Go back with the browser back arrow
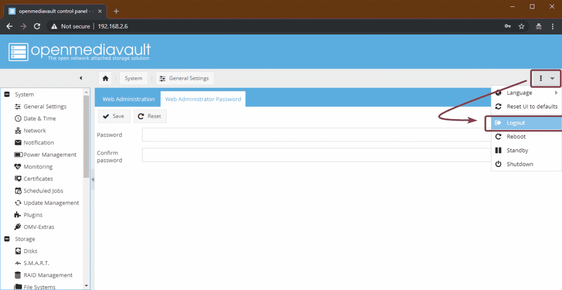Image resolution: width=562 pixels, height=290 pixels. (10, 26)
